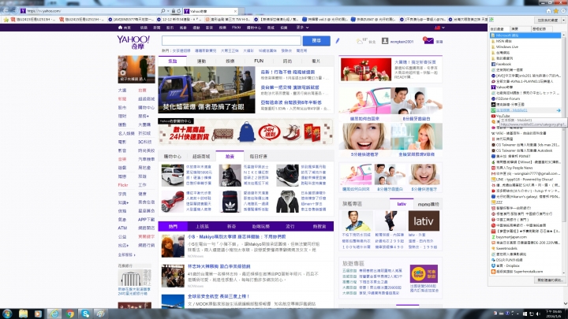Click the Windows Start button

point(7,313)
